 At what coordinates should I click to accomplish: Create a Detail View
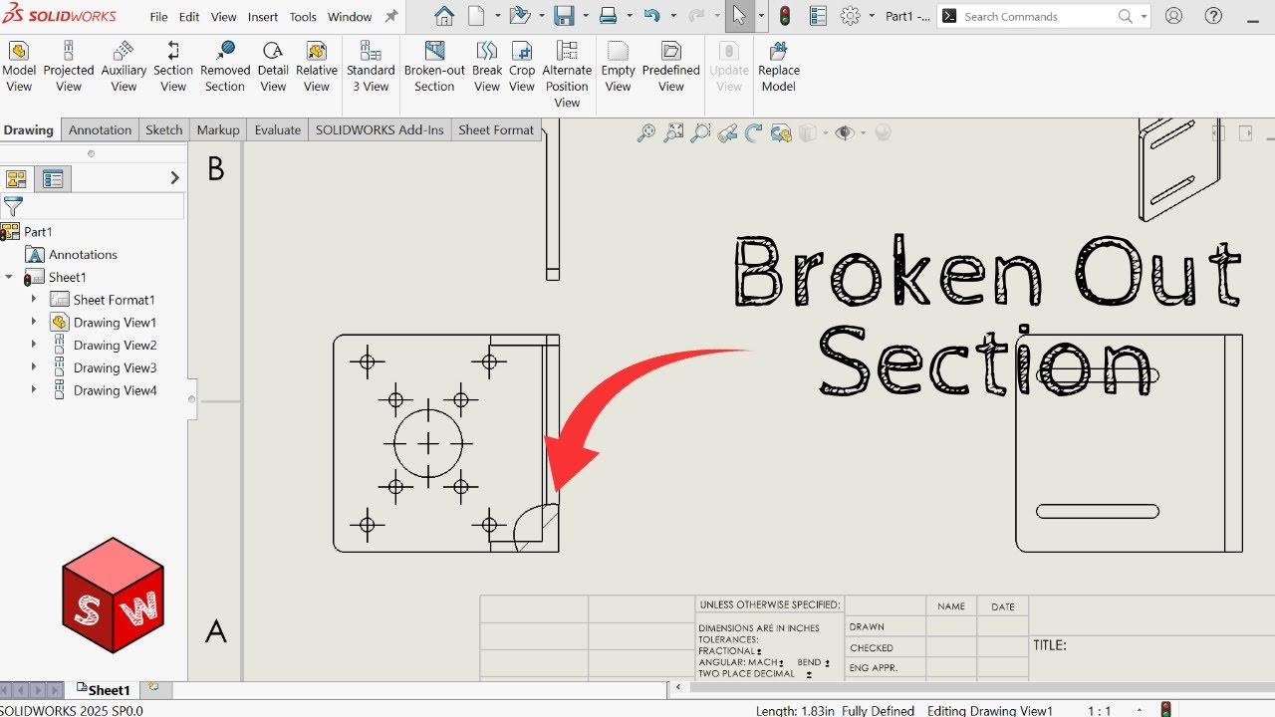[x=273, y=67]
